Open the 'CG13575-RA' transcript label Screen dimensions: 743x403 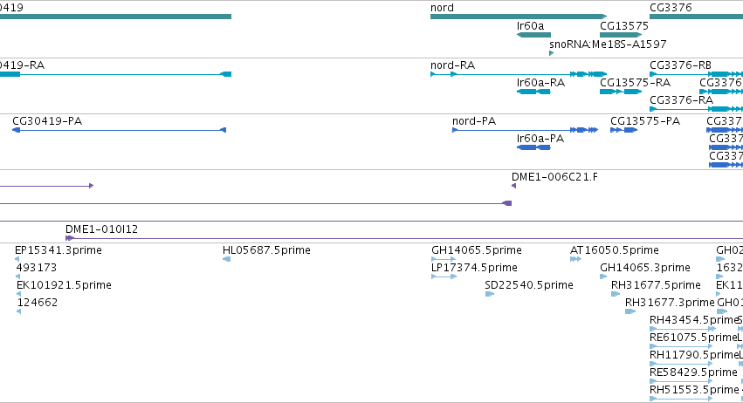click(635, 83)
